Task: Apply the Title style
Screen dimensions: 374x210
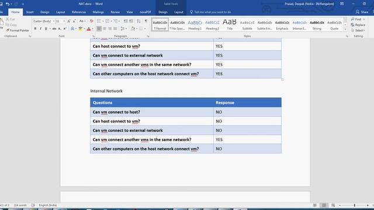Action: (x=230, y=24)
